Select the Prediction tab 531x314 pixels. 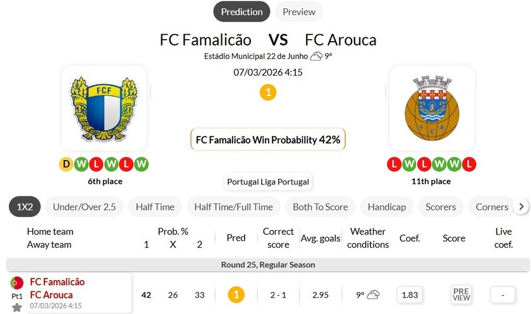point(241,11)
